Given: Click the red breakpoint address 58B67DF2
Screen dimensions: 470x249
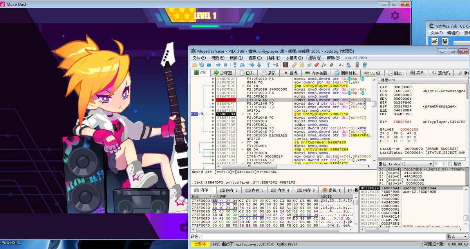Looking at the screenshot, I should 226,100.
